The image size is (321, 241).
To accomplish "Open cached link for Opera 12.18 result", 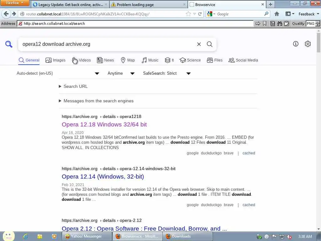I will click(x=249, y=153).
